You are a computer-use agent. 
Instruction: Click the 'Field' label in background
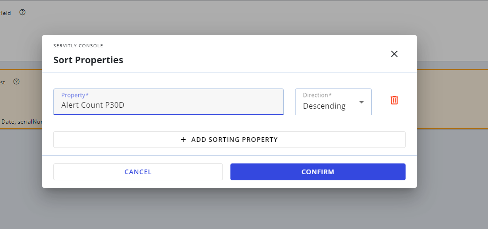5,13
